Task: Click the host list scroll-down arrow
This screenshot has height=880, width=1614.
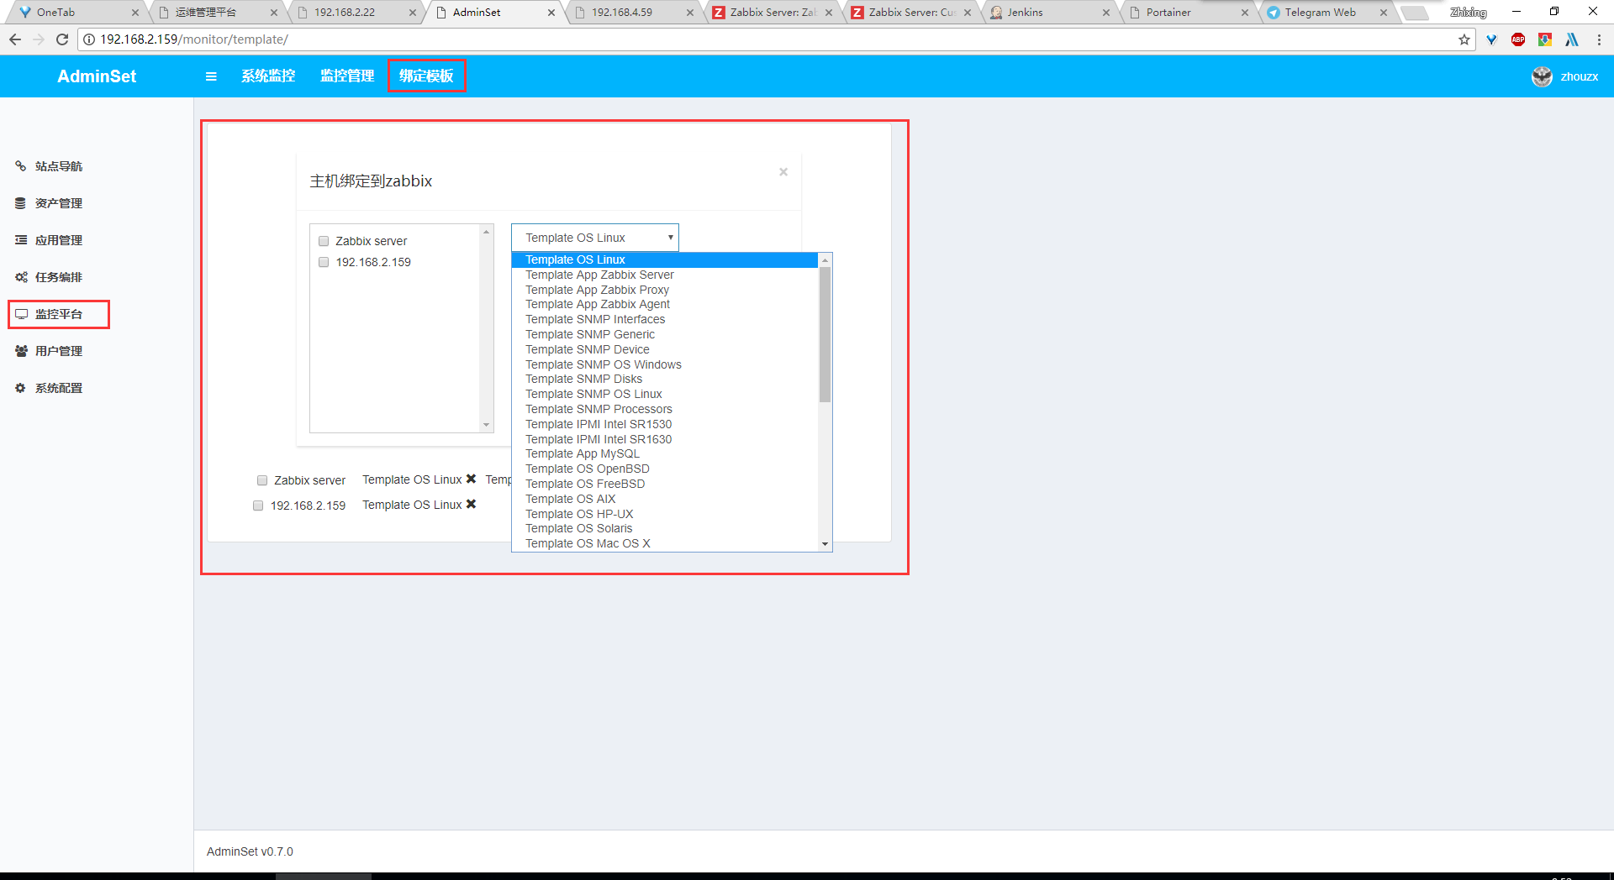Action: [486, 425]
